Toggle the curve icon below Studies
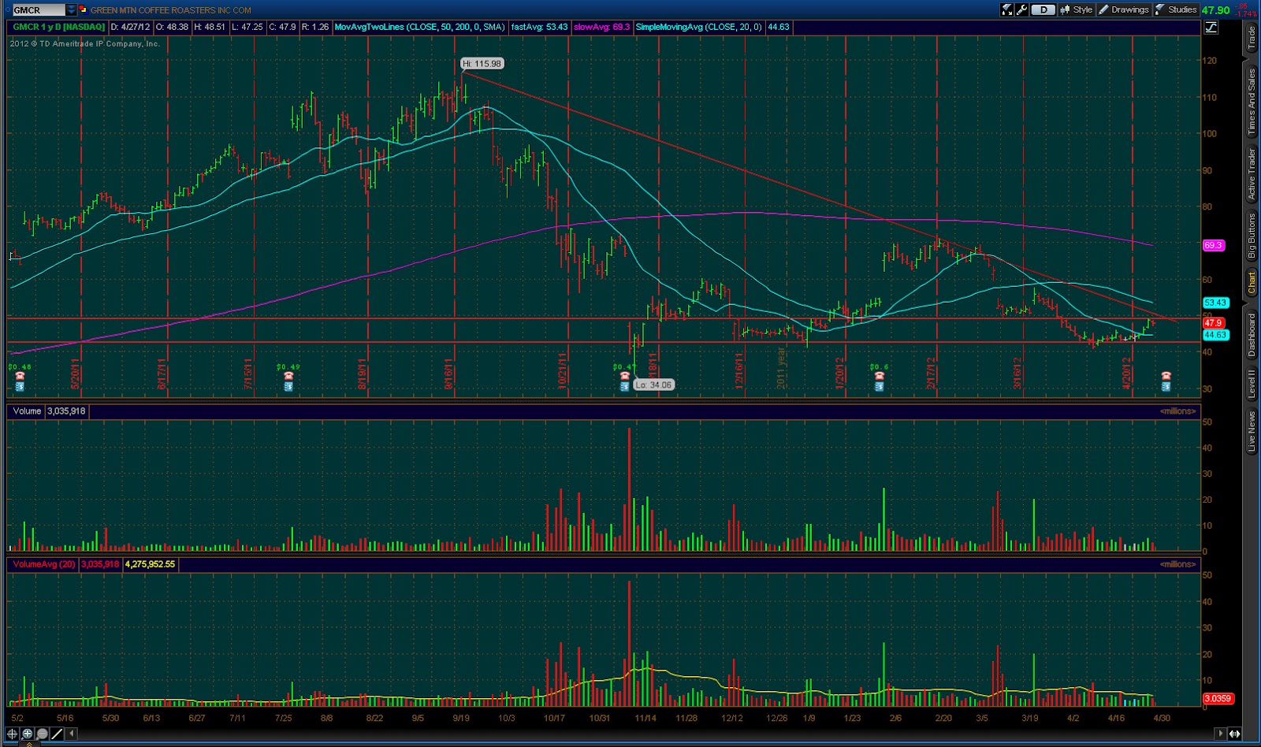 pyautogui.click(x=1211, y=27)
